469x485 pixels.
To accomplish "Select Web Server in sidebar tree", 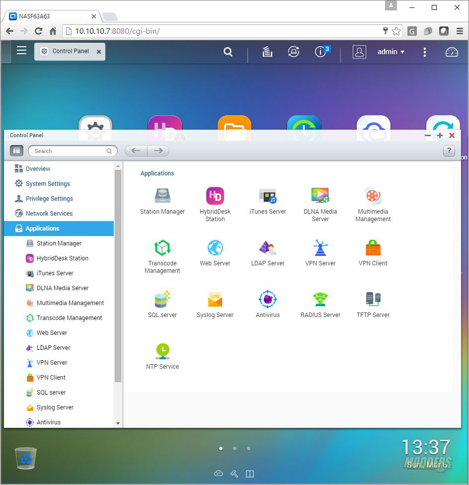I will pyautogui.click(x=59, y=332).
